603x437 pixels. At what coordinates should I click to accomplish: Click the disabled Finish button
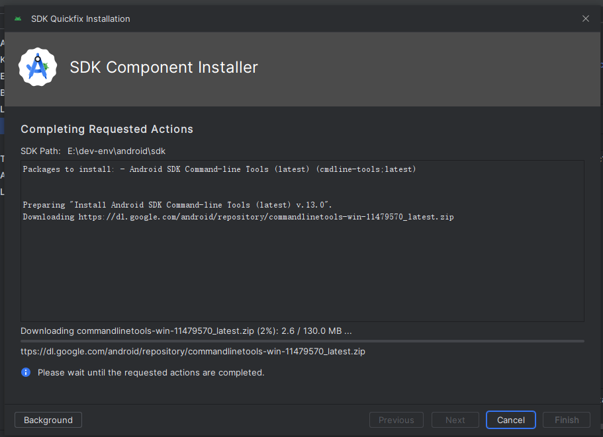click(567, 420)
